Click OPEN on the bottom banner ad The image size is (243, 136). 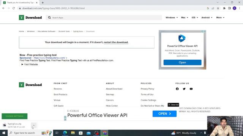(x=164, y=114)
